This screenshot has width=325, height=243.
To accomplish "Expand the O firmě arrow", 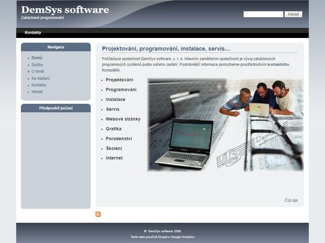I will [29, 72].
